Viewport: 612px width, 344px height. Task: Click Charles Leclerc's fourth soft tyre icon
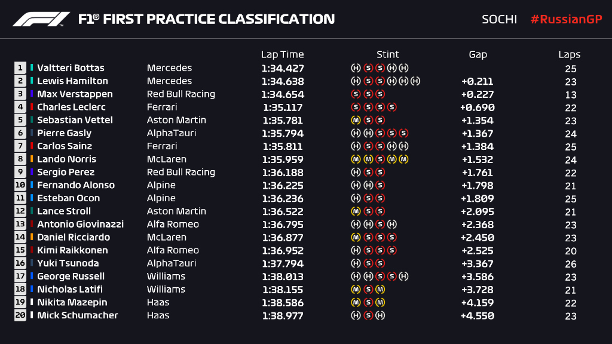click(x=392, y=107)
